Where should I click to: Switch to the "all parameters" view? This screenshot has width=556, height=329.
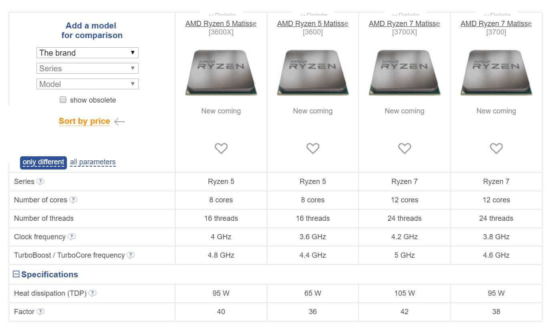tap(93, 161)
